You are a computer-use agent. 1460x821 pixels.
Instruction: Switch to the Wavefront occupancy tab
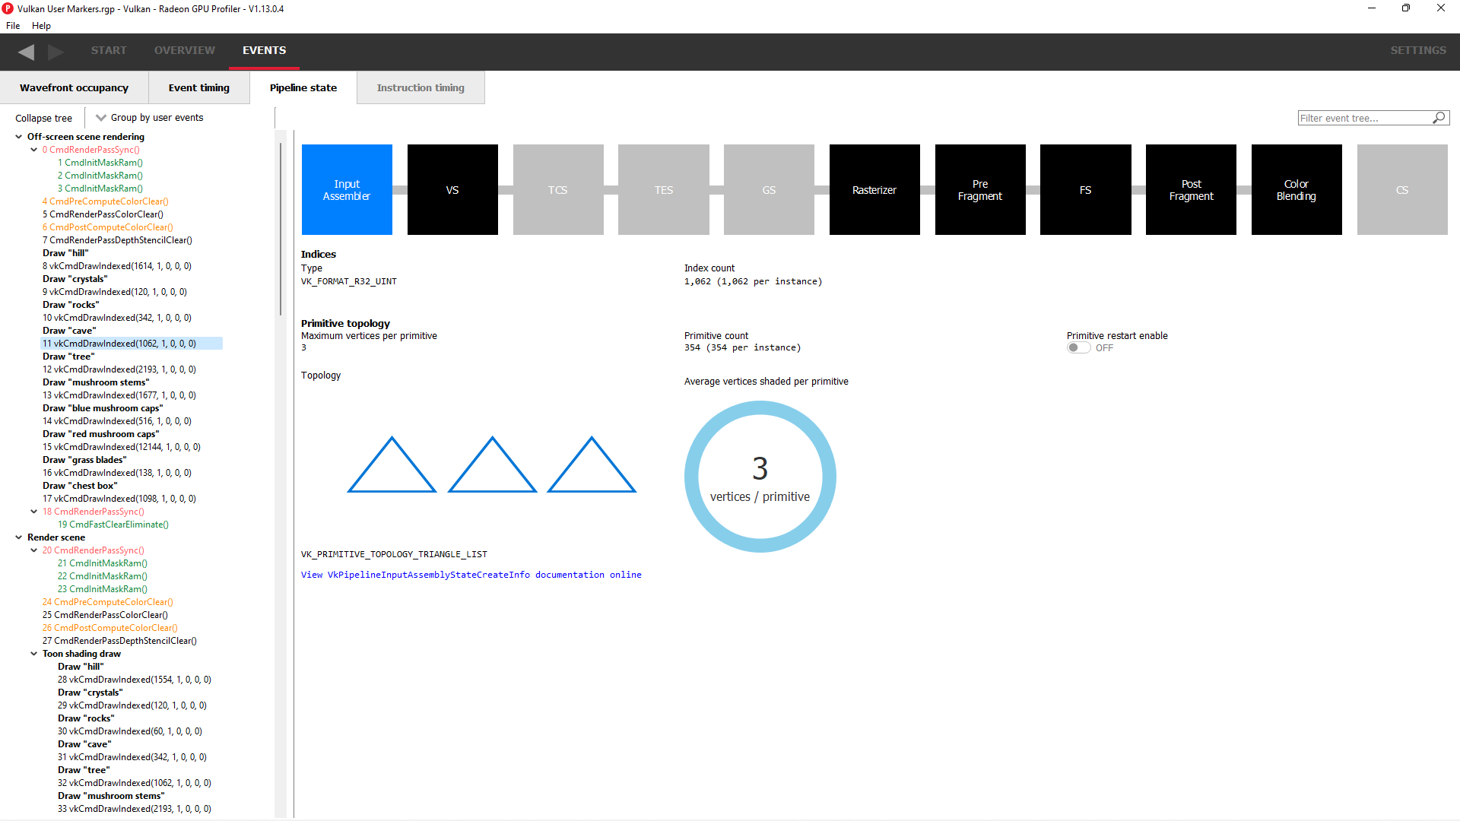[74, 88]
